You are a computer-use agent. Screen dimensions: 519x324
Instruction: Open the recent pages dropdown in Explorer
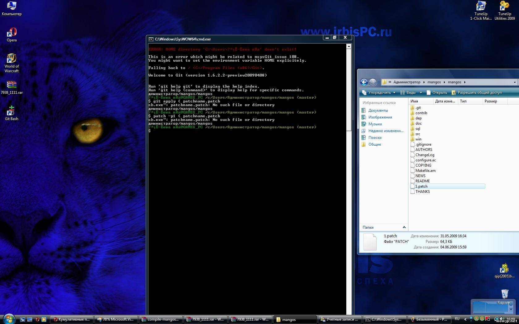(x=379, y=82)
